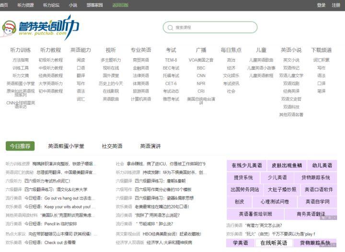Click 英语口语软件 ad button
345x252 pixels.
319,189
